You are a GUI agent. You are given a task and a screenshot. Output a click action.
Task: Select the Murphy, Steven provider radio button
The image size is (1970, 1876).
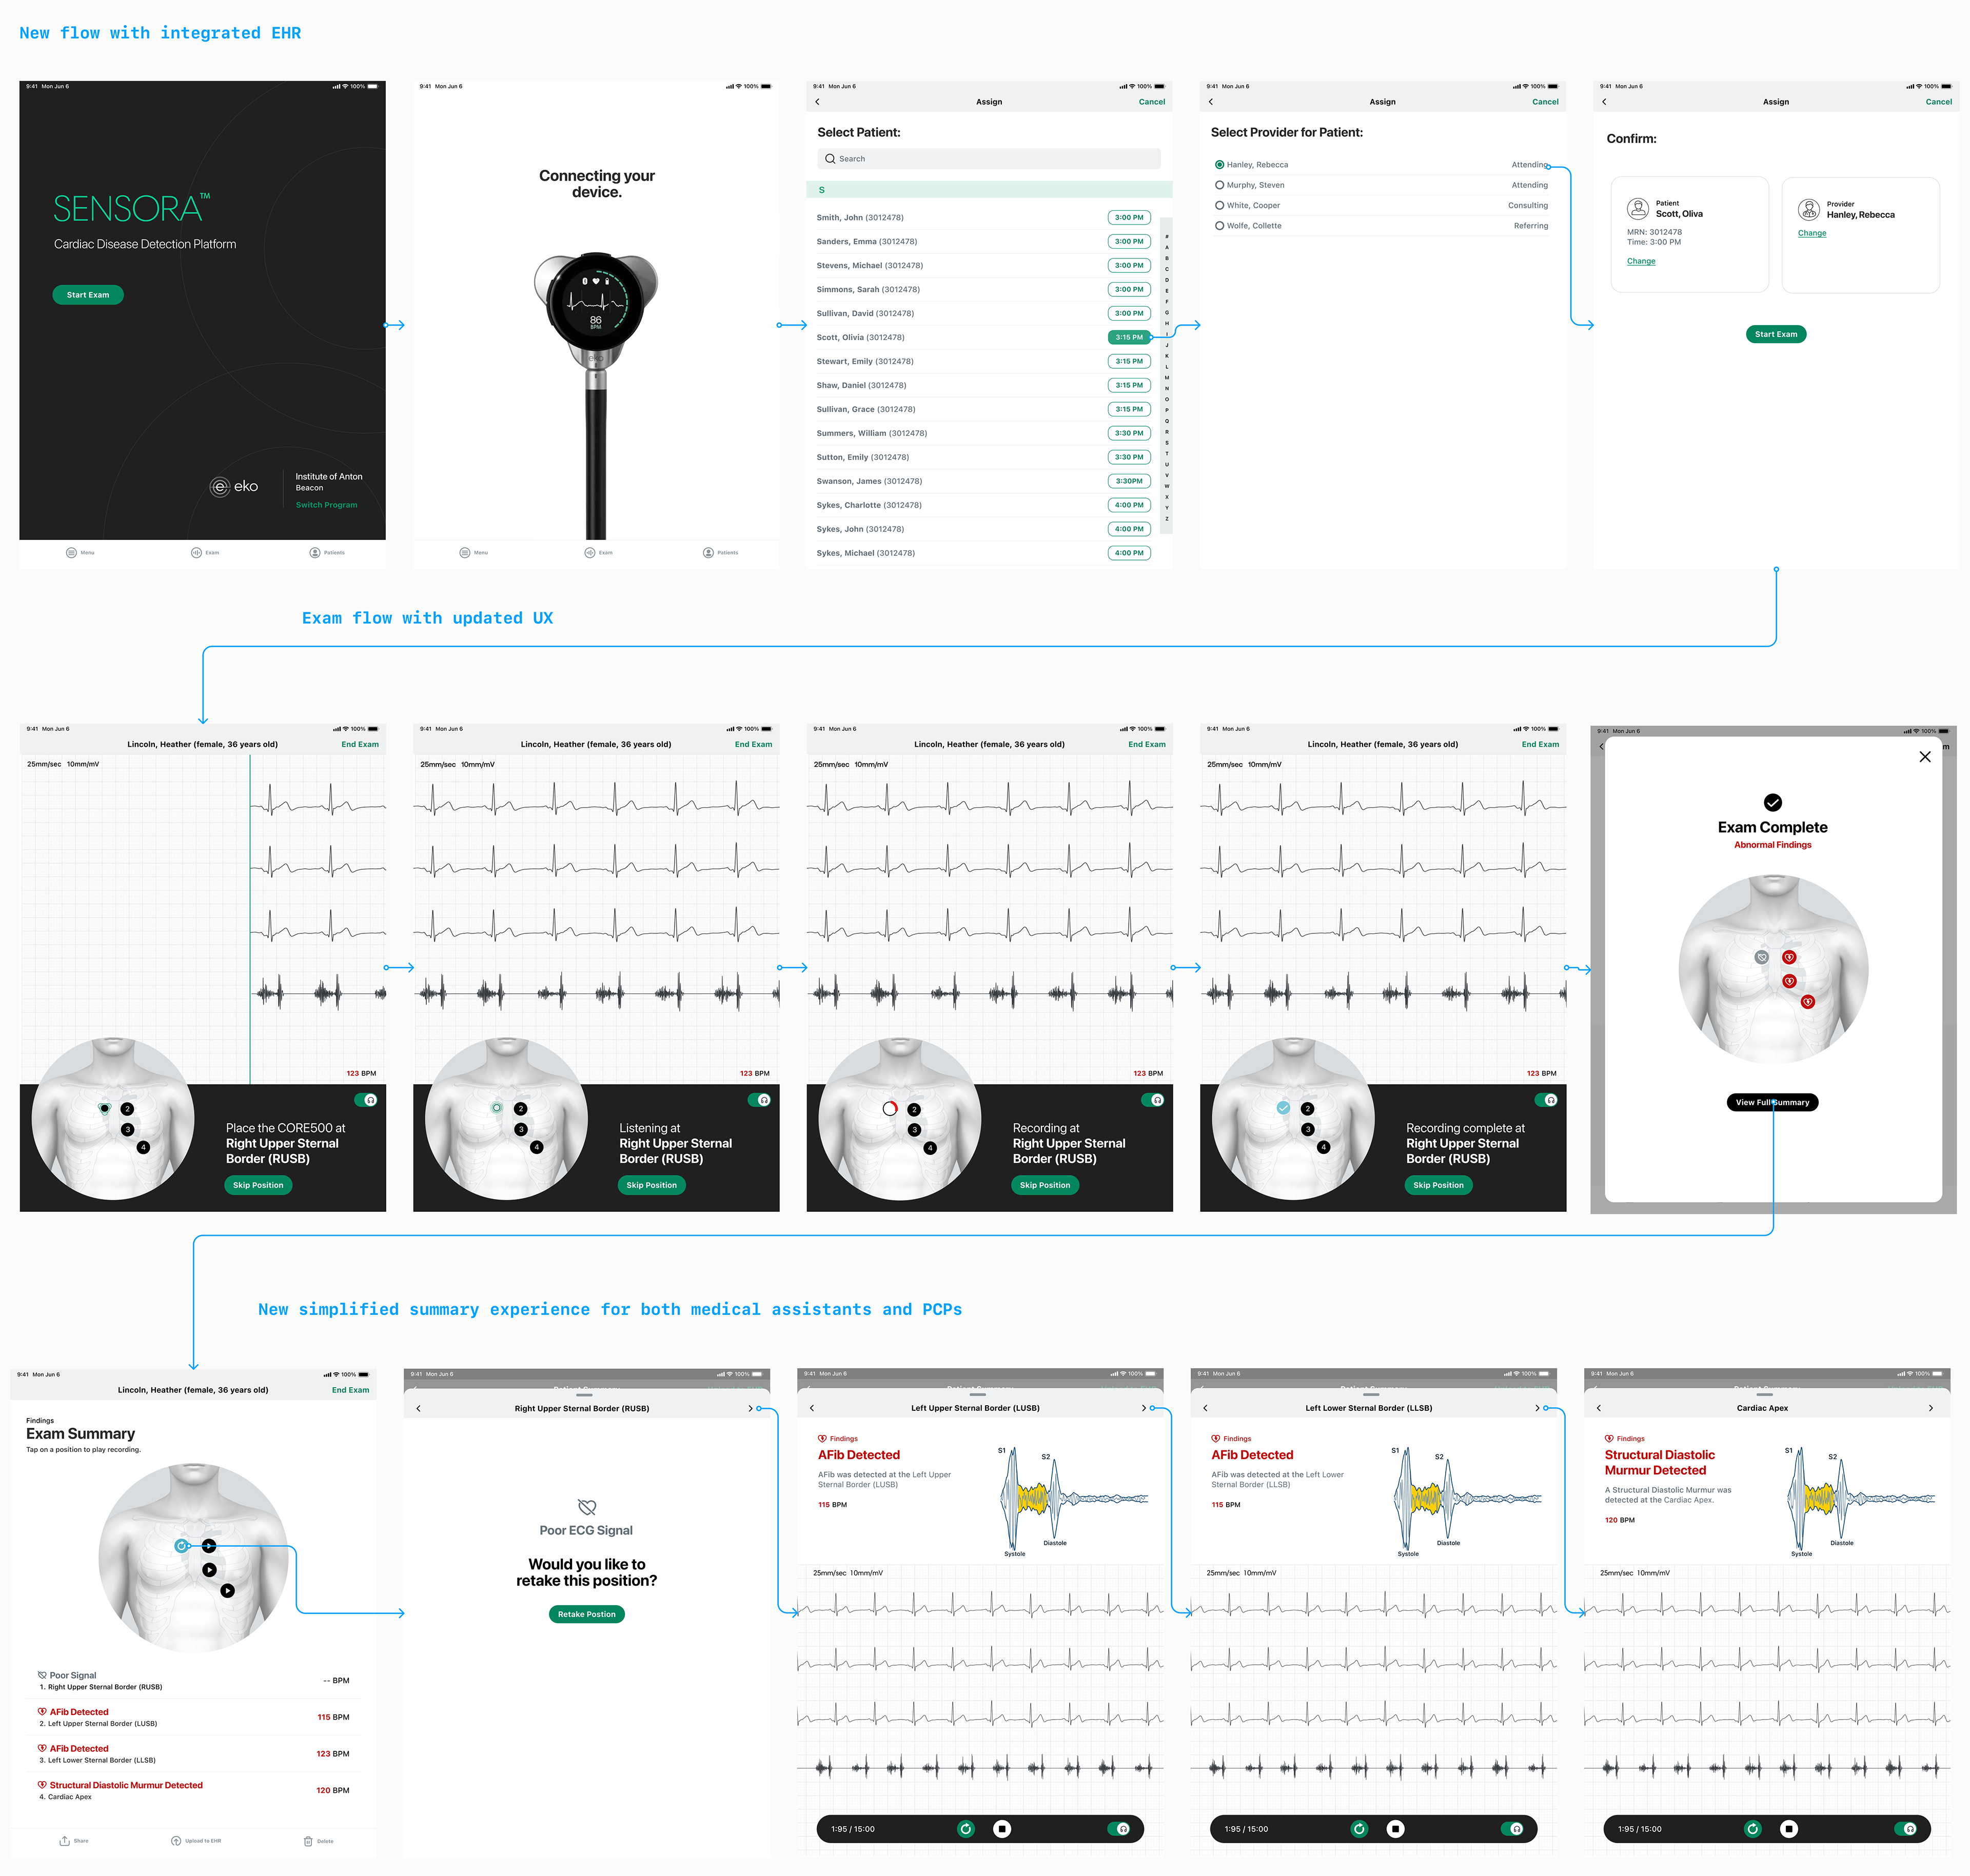(1218, 185)
